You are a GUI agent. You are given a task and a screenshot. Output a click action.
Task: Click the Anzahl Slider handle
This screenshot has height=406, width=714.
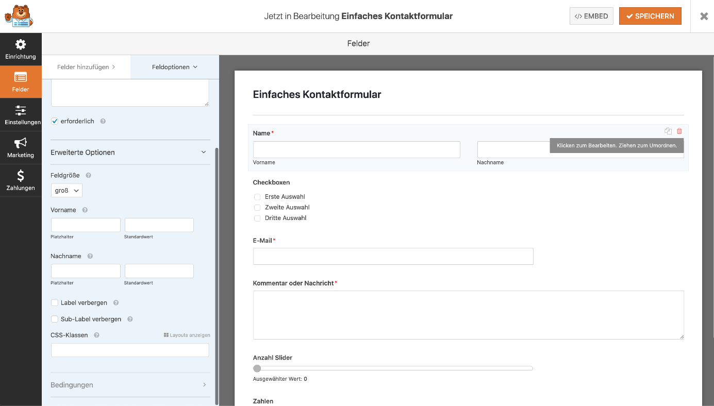click(257, 368)
